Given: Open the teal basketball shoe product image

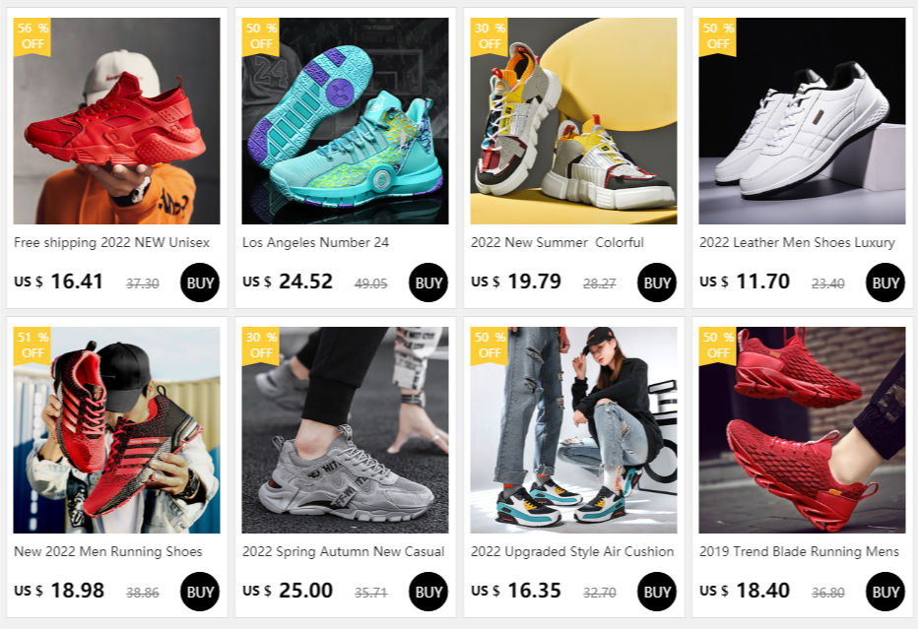Looking at the screenshot, I should [x=345, y=120].
